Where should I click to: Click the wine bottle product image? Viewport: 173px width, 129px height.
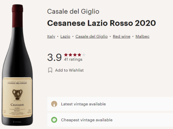coord(17,65)
